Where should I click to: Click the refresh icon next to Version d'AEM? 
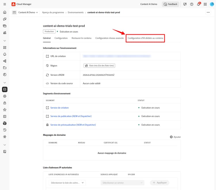(48, 75)
